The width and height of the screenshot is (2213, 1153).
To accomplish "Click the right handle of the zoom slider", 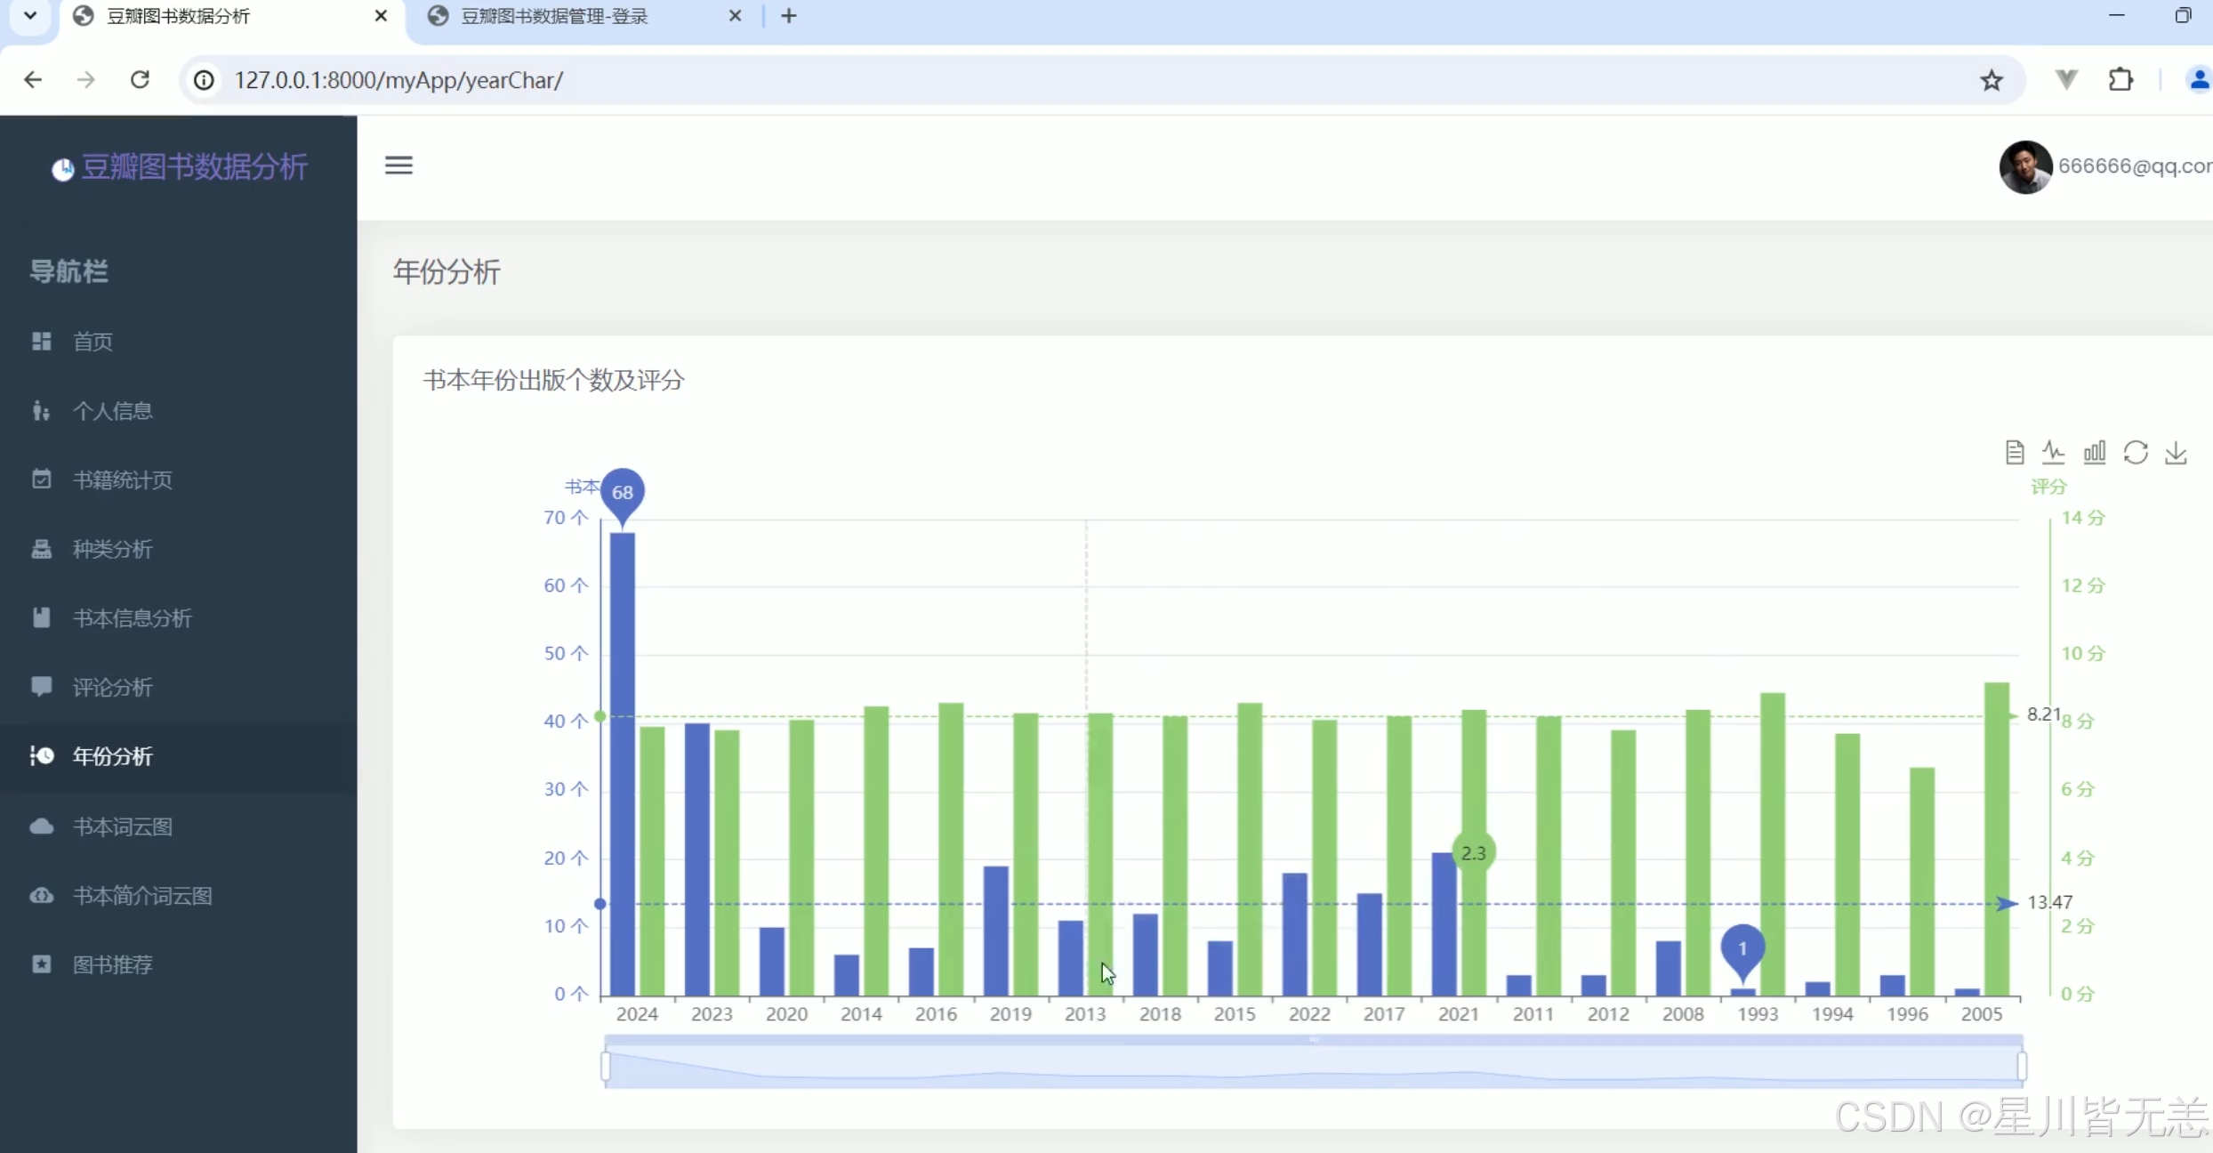I will coord(2022,1066).
